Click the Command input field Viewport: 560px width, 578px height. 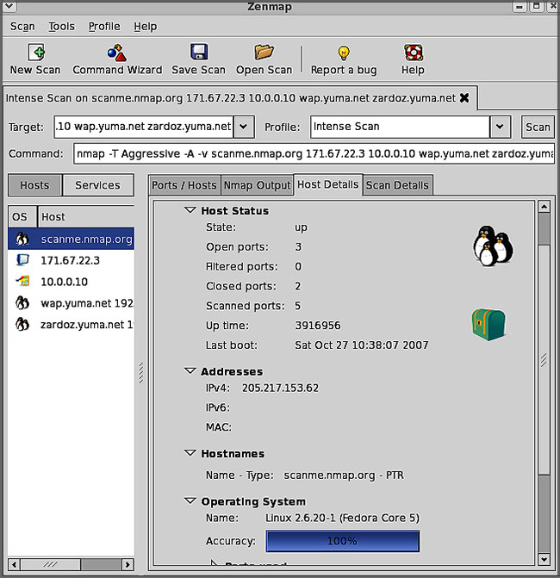coord(314,153)
